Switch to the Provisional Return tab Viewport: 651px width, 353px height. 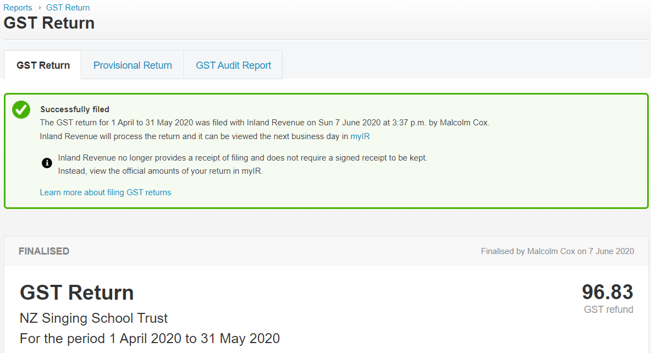coord(133,65)
